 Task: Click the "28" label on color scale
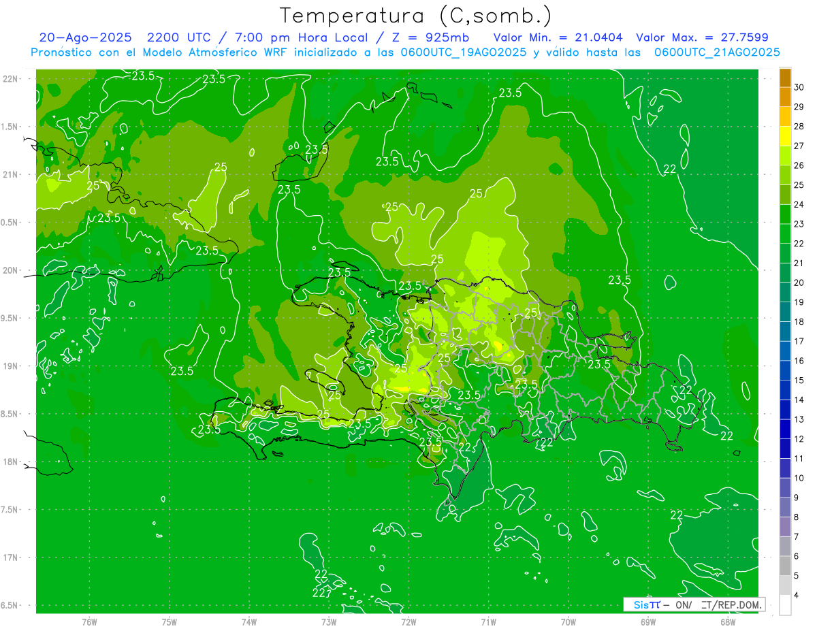click(799, 127)
